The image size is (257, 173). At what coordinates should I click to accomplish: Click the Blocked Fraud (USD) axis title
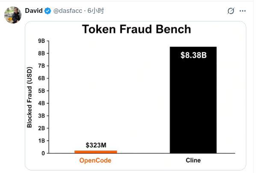[x=30, y=97]
